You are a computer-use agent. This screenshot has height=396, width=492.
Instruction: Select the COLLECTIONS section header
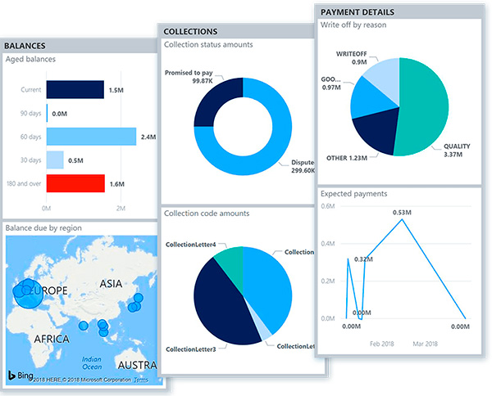191,31
